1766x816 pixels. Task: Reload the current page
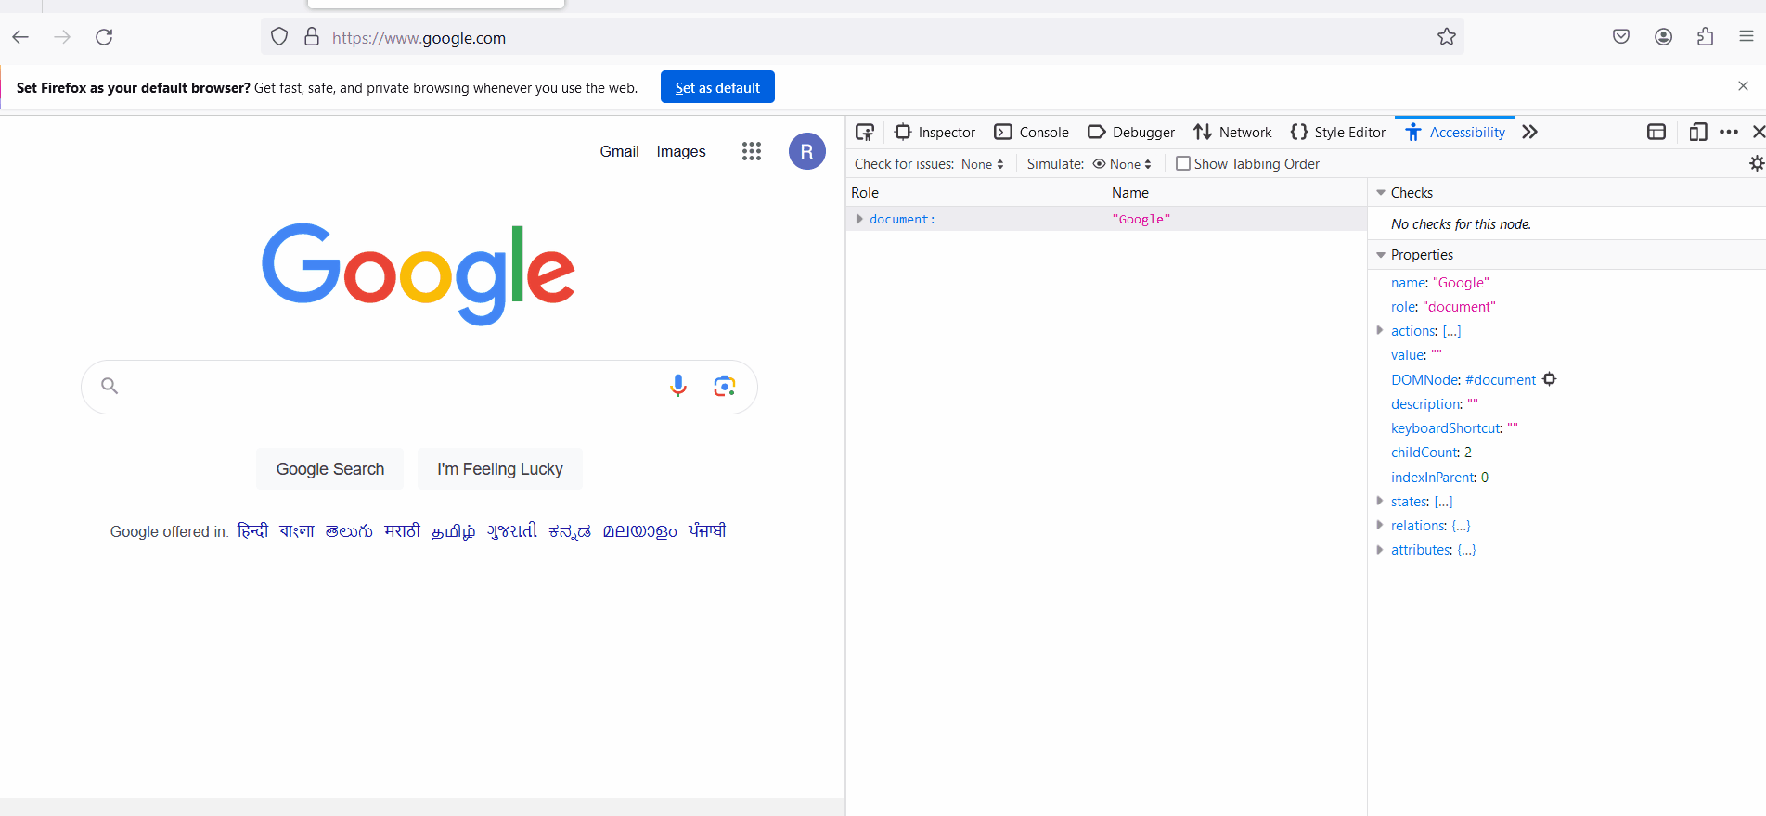[104, 37]
